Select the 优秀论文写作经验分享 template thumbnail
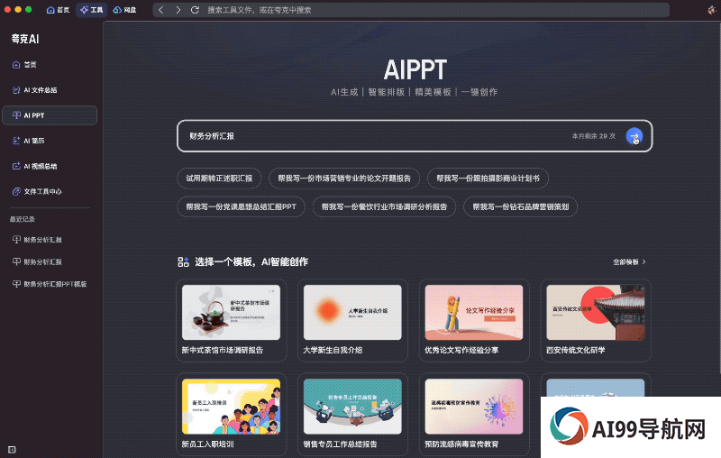 coord(474,312)
